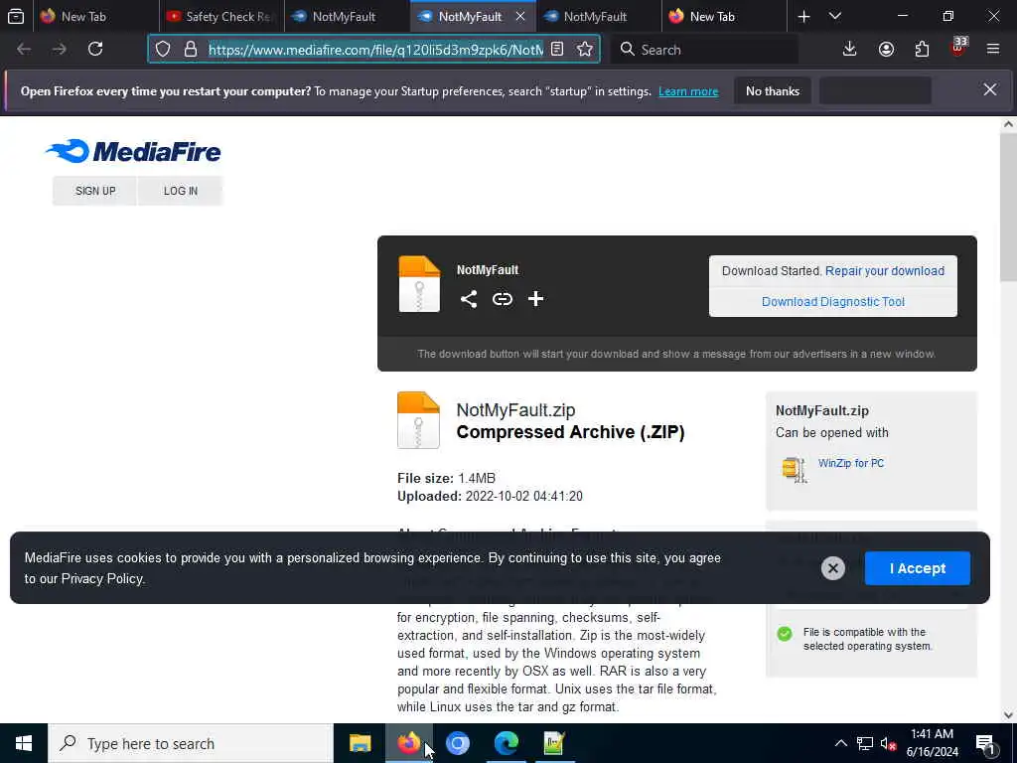The image size is (1017, 763).
Task: Open the extension icon with badge 33
Action: click(958, 49)
